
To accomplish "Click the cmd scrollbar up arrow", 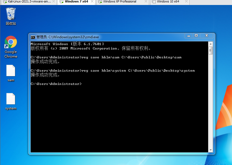I will (211, 44).
